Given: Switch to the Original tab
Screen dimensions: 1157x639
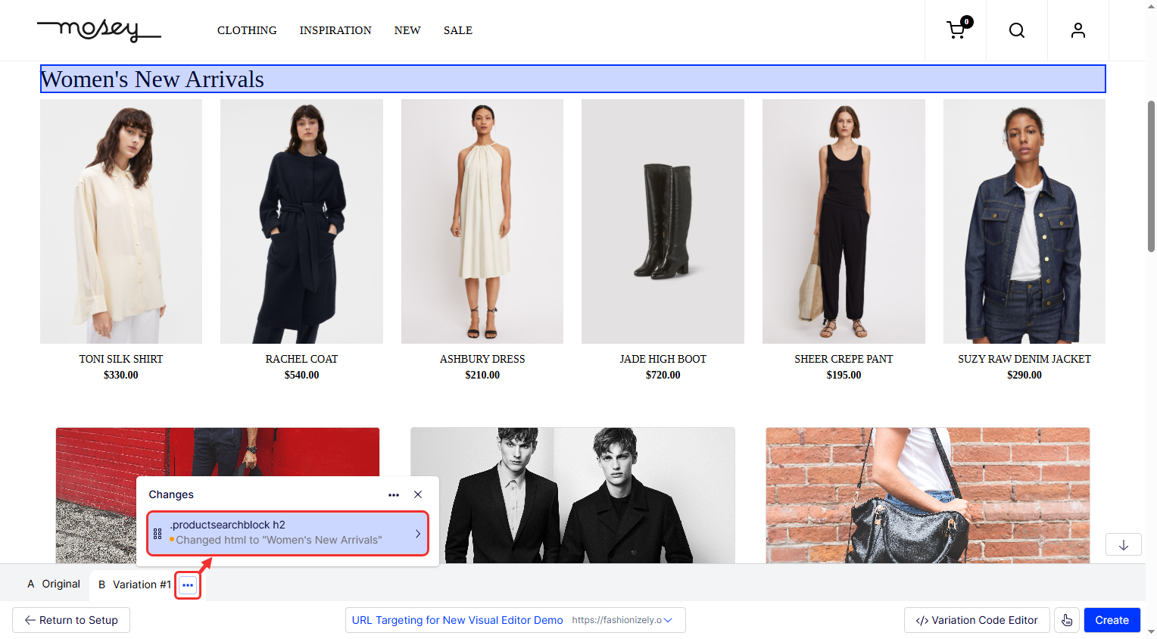Looking at the screenshot, I should [x=54, y=584].
